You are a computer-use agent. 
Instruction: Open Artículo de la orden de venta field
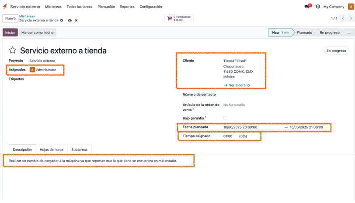pos(234,105)
